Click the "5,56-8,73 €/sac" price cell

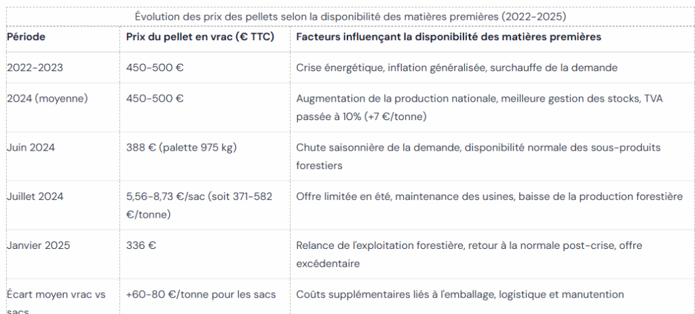tap(199, 205)
